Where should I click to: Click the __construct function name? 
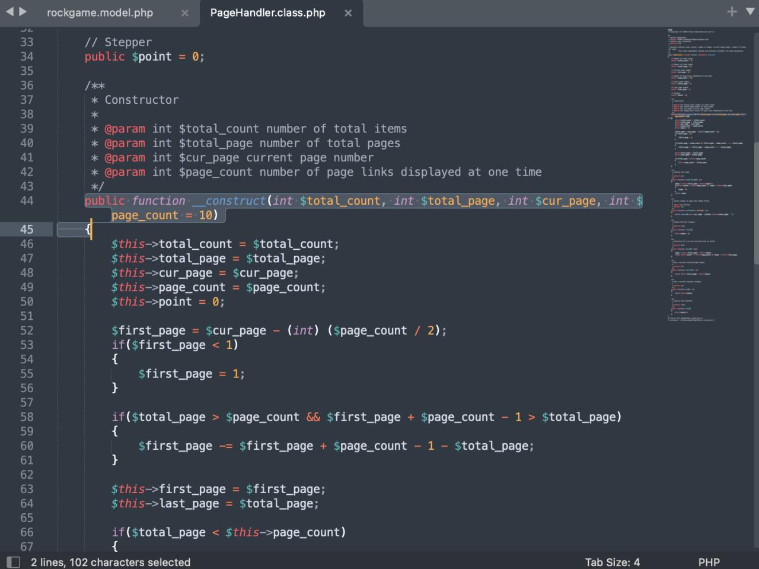point(229,201)
